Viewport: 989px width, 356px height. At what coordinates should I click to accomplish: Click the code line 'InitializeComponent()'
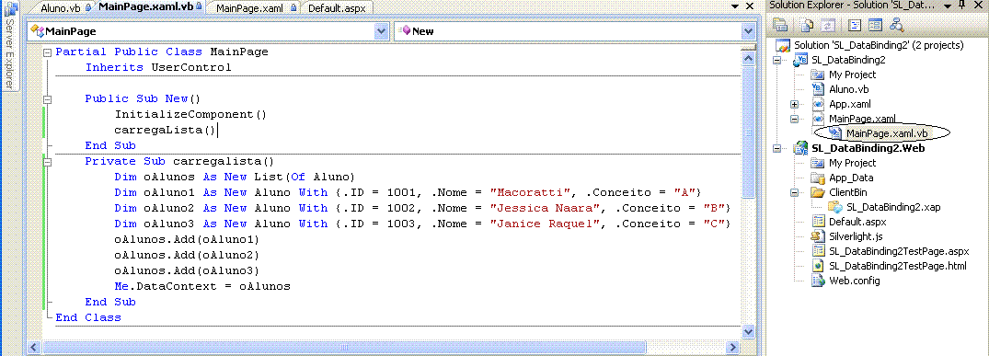pyautogui.click(x=191, y=114)
